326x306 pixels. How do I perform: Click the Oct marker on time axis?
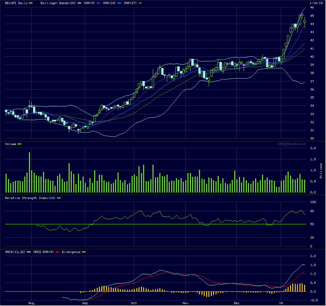point(134,303)
